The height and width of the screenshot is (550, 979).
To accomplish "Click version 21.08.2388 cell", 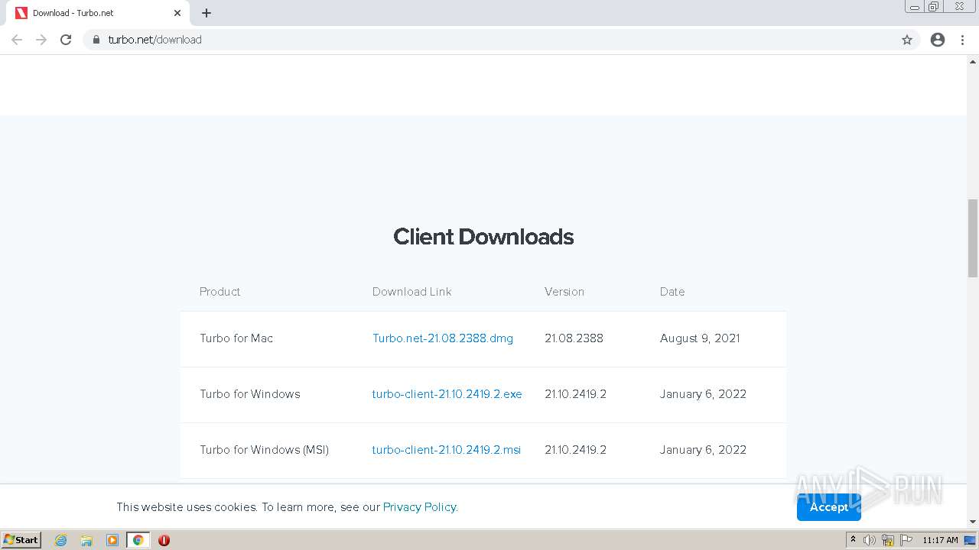I will coord(574,338).
